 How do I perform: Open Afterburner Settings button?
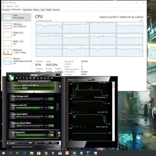(x=54, y=143)
